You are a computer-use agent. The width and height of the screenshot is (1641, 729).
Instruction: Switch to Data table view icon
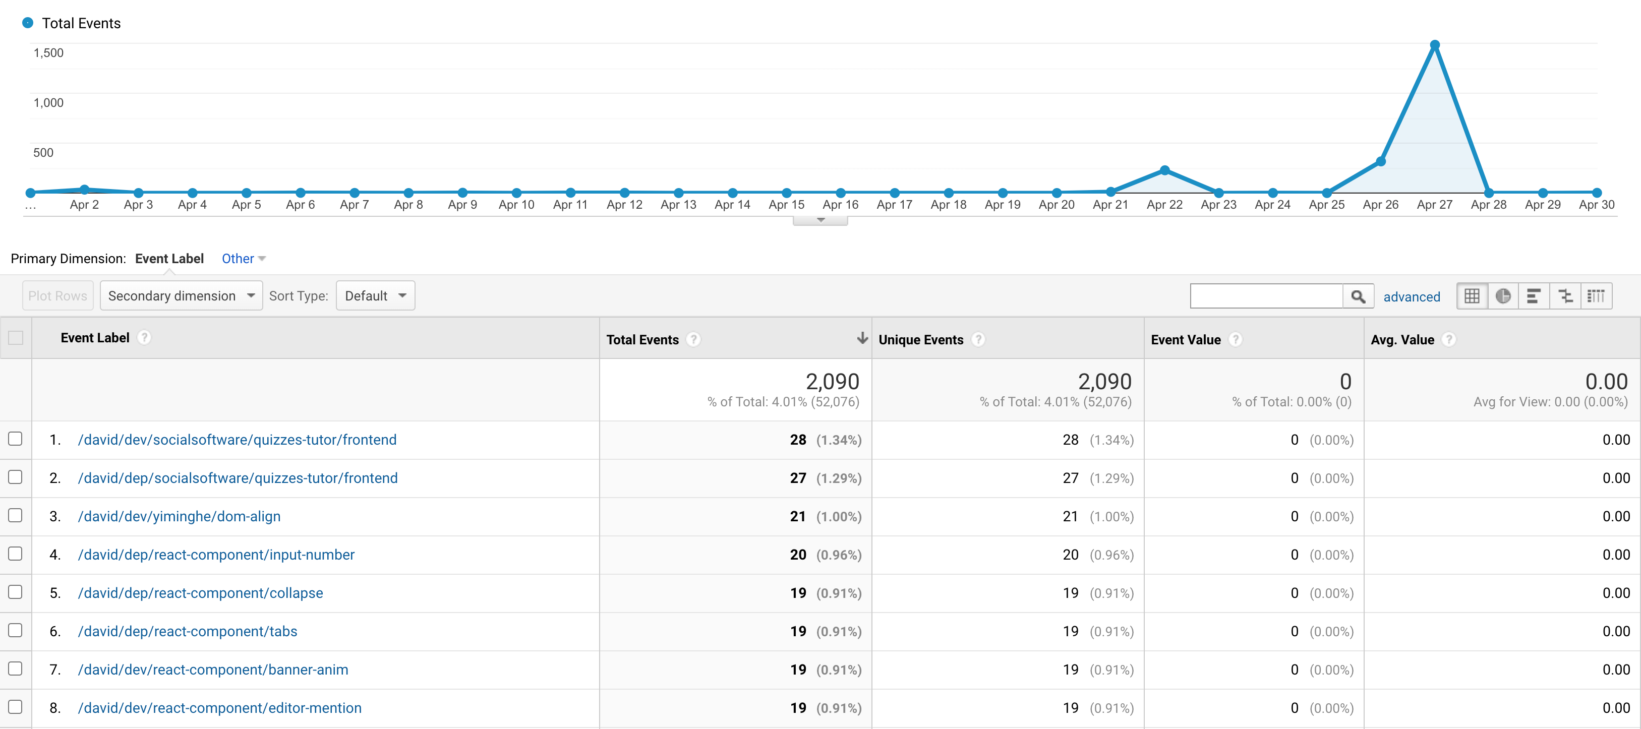[x=1472, y=296]
